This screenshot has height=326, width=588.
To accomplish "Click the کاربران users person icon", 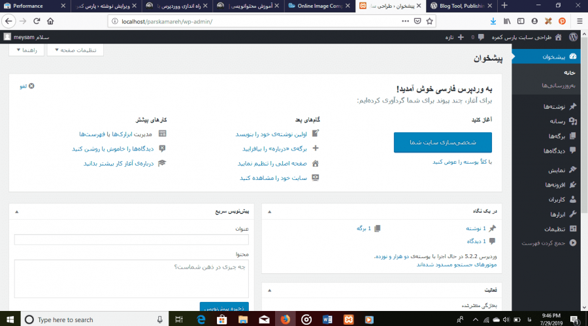I will (572, 199).
